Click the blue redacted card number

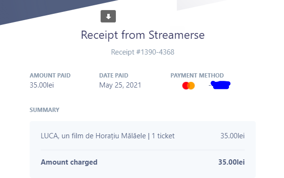(x=220, y=85)
